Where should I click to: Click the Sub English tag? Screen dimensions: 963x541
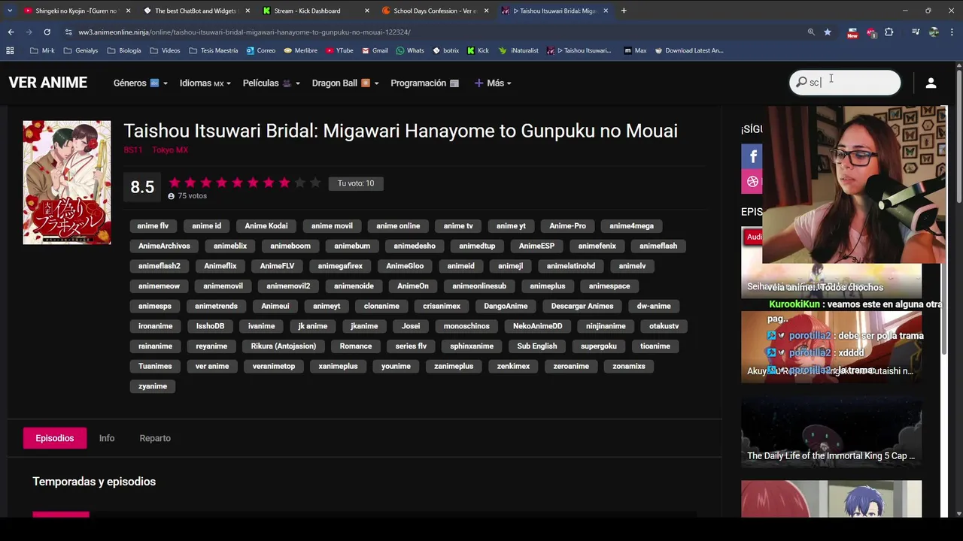537,346
